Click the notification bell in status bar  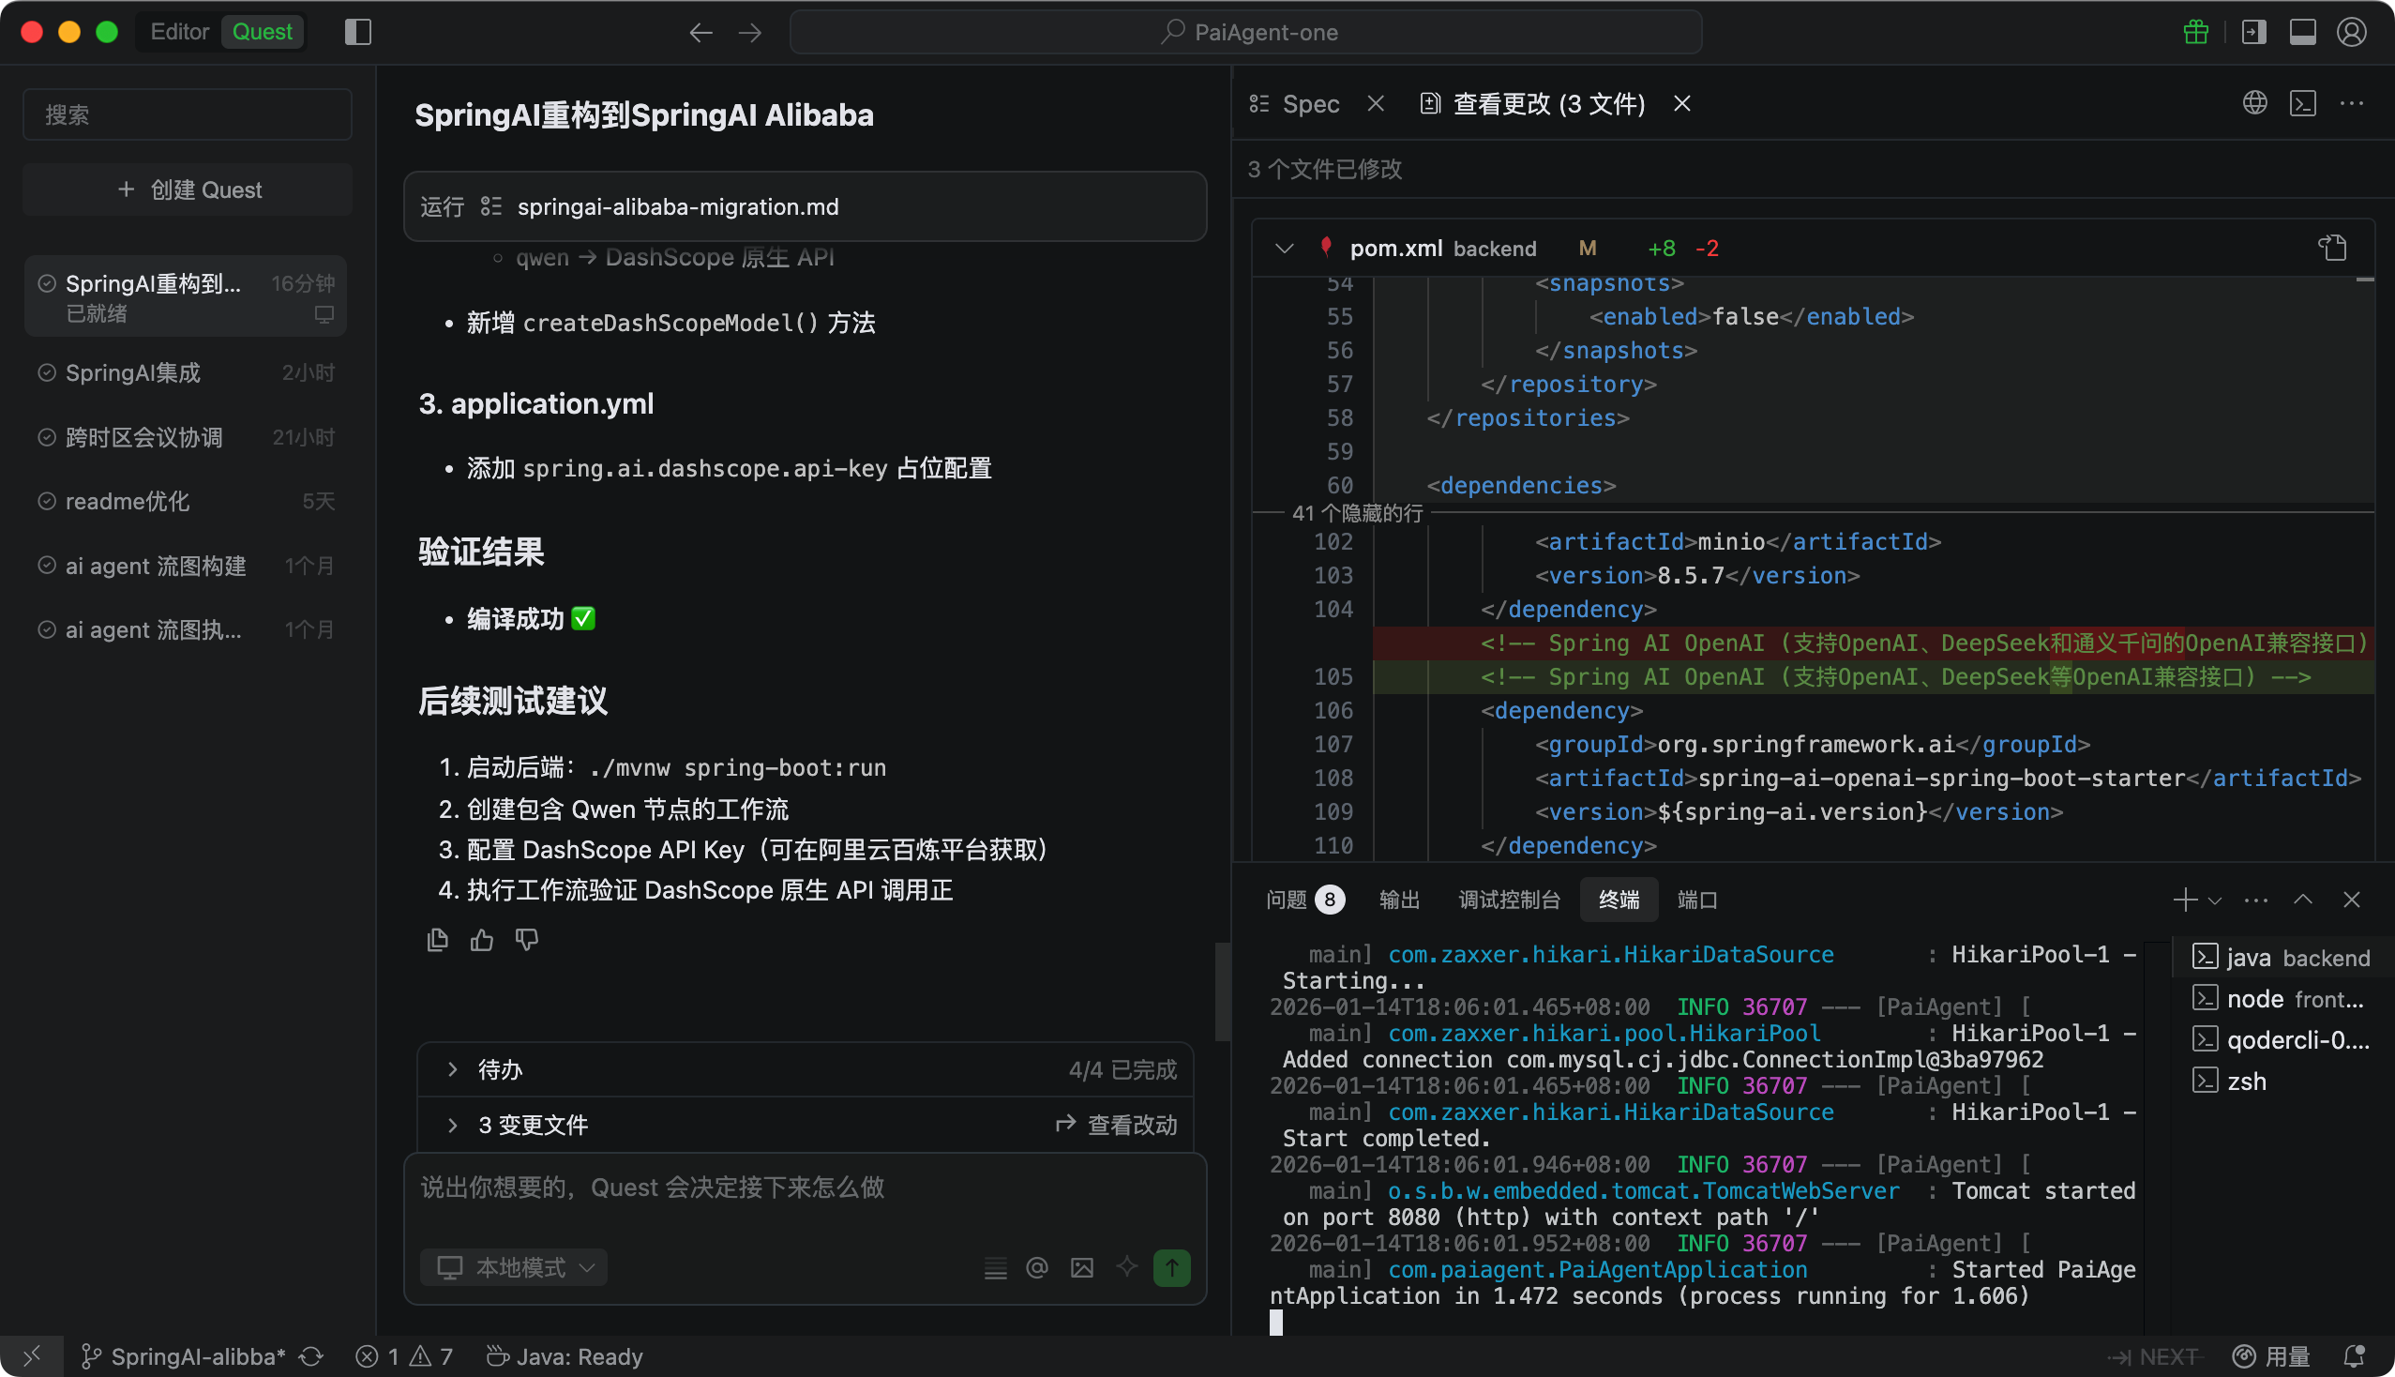pos(2354,1356)
